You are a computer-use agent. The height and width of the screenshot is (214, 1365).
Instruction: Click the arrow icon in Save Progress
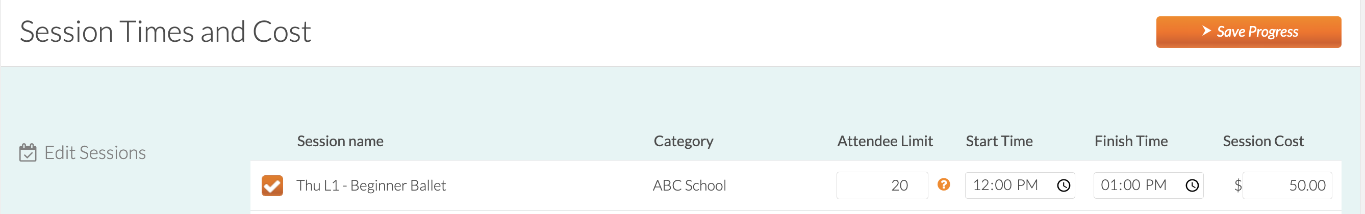point(1206,31)
